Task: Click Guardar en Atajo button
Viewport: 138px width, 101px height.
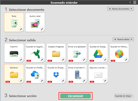Action: point(124,96)
